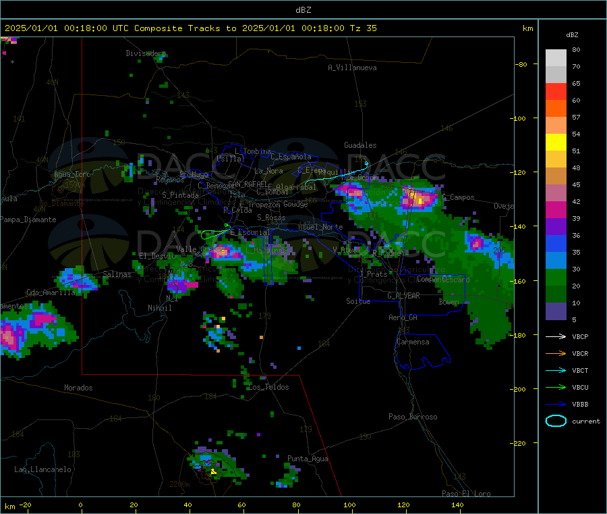607x514 pixels.
Task: Click the '100' tick on the bottom axis
Action: point(349,505)
